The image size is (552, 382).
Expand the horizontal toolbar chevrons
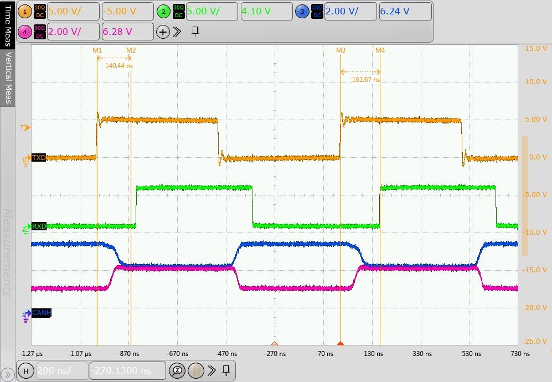[x=210, y=370]
